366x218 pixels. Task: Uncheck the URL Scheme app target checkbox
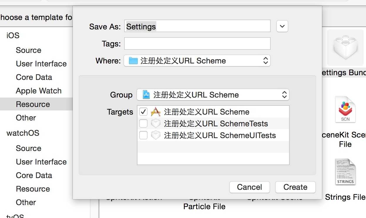[143, 112]
